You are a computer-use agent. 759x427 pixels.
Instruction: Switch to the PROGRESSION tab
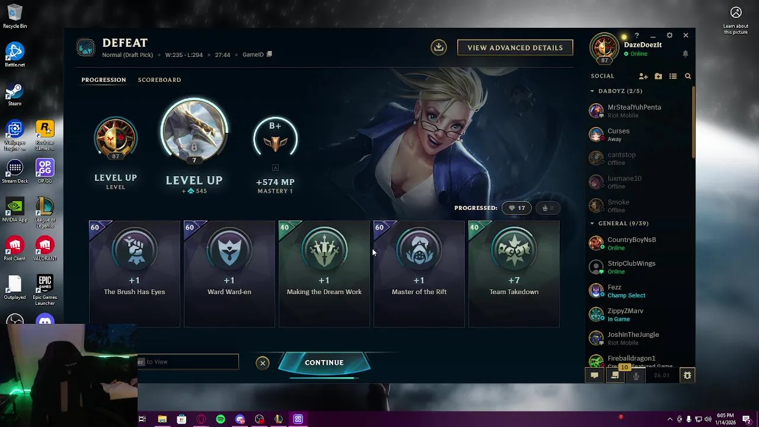[104, 80]
